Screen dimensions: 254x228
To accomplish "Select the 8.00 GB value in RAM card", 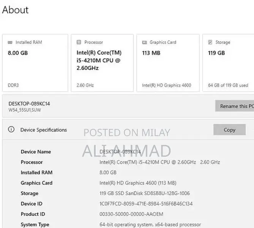I will pyautogui.click(x=18, y=53).
